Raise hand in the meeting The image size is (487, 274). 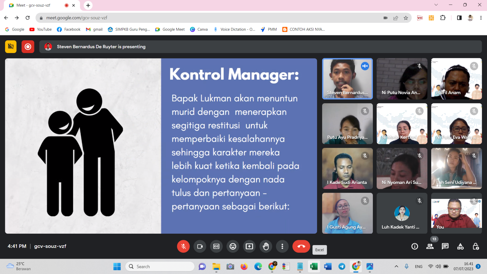coord(266,246)
